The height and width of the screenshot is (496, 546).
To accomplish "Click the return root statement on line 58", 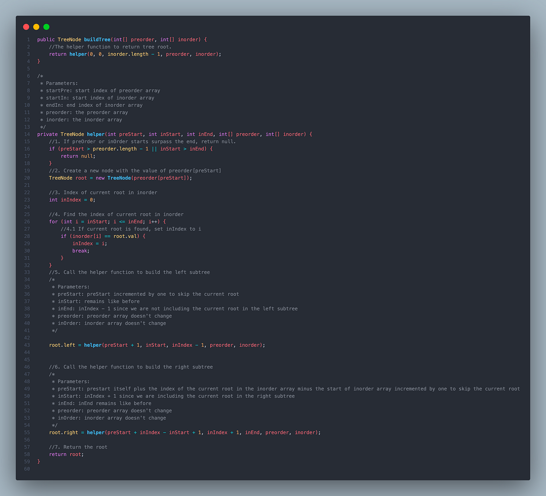I will (66, 454).
